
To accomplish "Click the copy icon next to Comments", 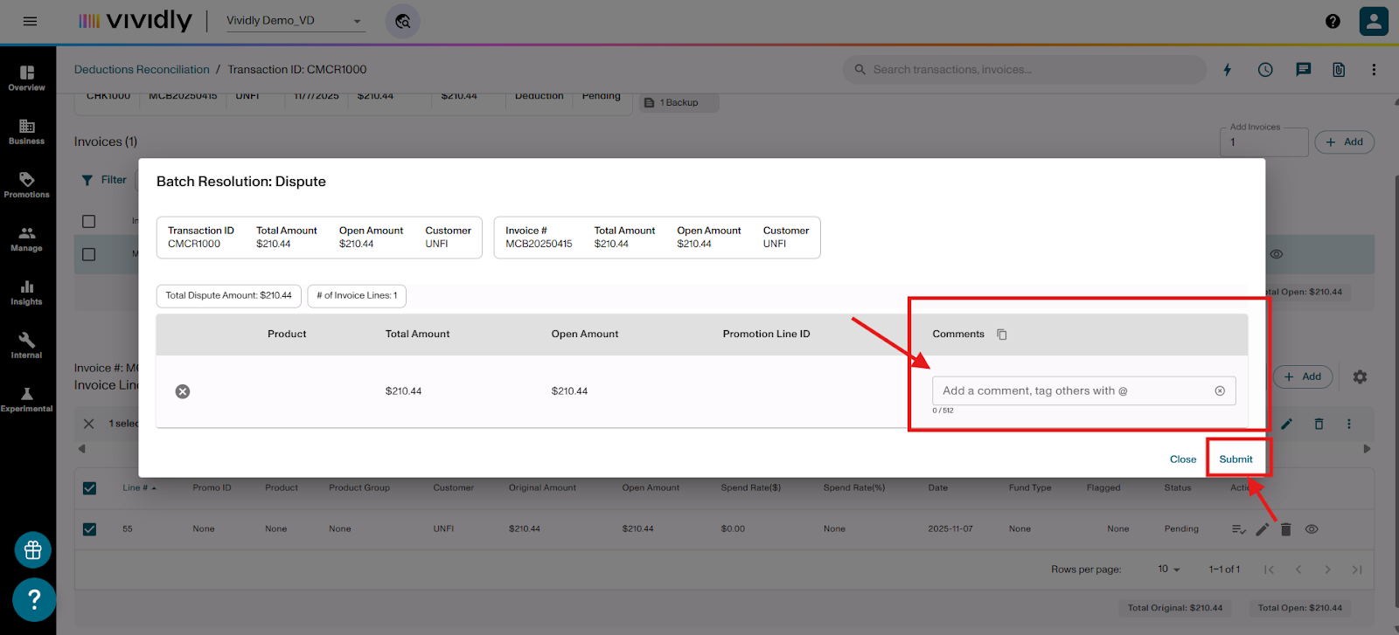I will point(1002,335).
